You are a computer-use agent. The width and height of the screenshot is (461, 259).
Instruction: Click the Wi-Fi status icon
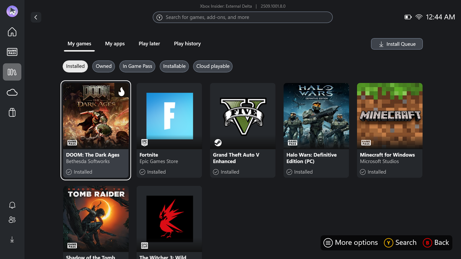(x=419, y=17)
